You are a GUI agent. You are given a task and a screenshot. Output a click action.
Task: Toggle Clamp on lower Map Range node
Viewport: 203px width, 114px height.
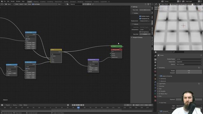tap(26, 69)
